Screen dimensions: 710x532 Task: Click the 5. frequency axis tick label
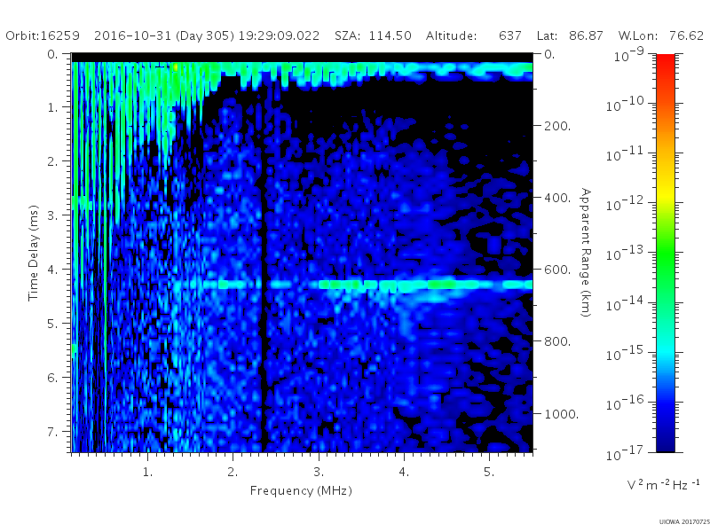489,472
